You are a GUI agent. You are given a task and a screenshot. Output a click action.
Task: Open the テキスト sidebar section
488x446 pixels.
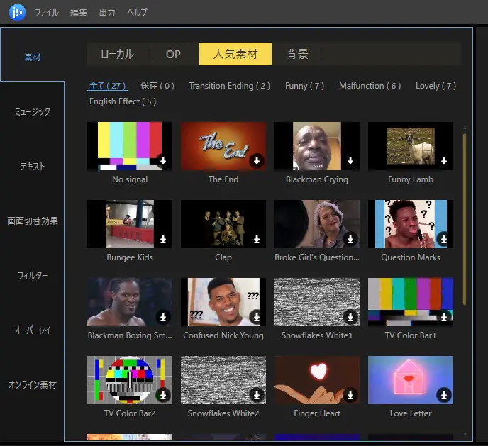click(x=33, y=167)
